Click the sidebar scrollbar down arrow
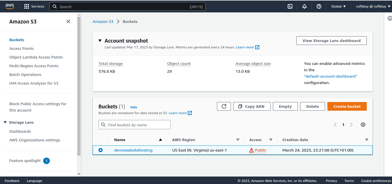Viewport: 392px width, 184px height. (x=79, y=174)
